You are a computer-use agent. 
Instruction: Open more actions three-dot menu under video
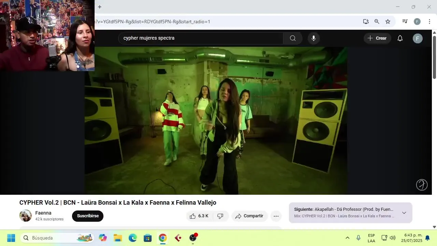point(276,216)
